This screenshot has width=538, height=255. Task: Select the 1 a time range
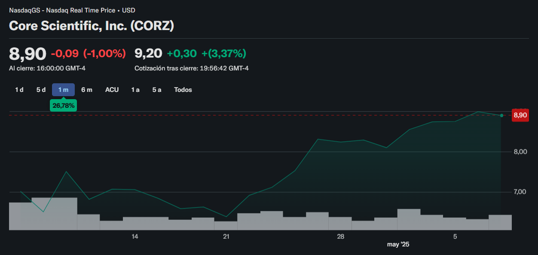[x=135, y=90]
